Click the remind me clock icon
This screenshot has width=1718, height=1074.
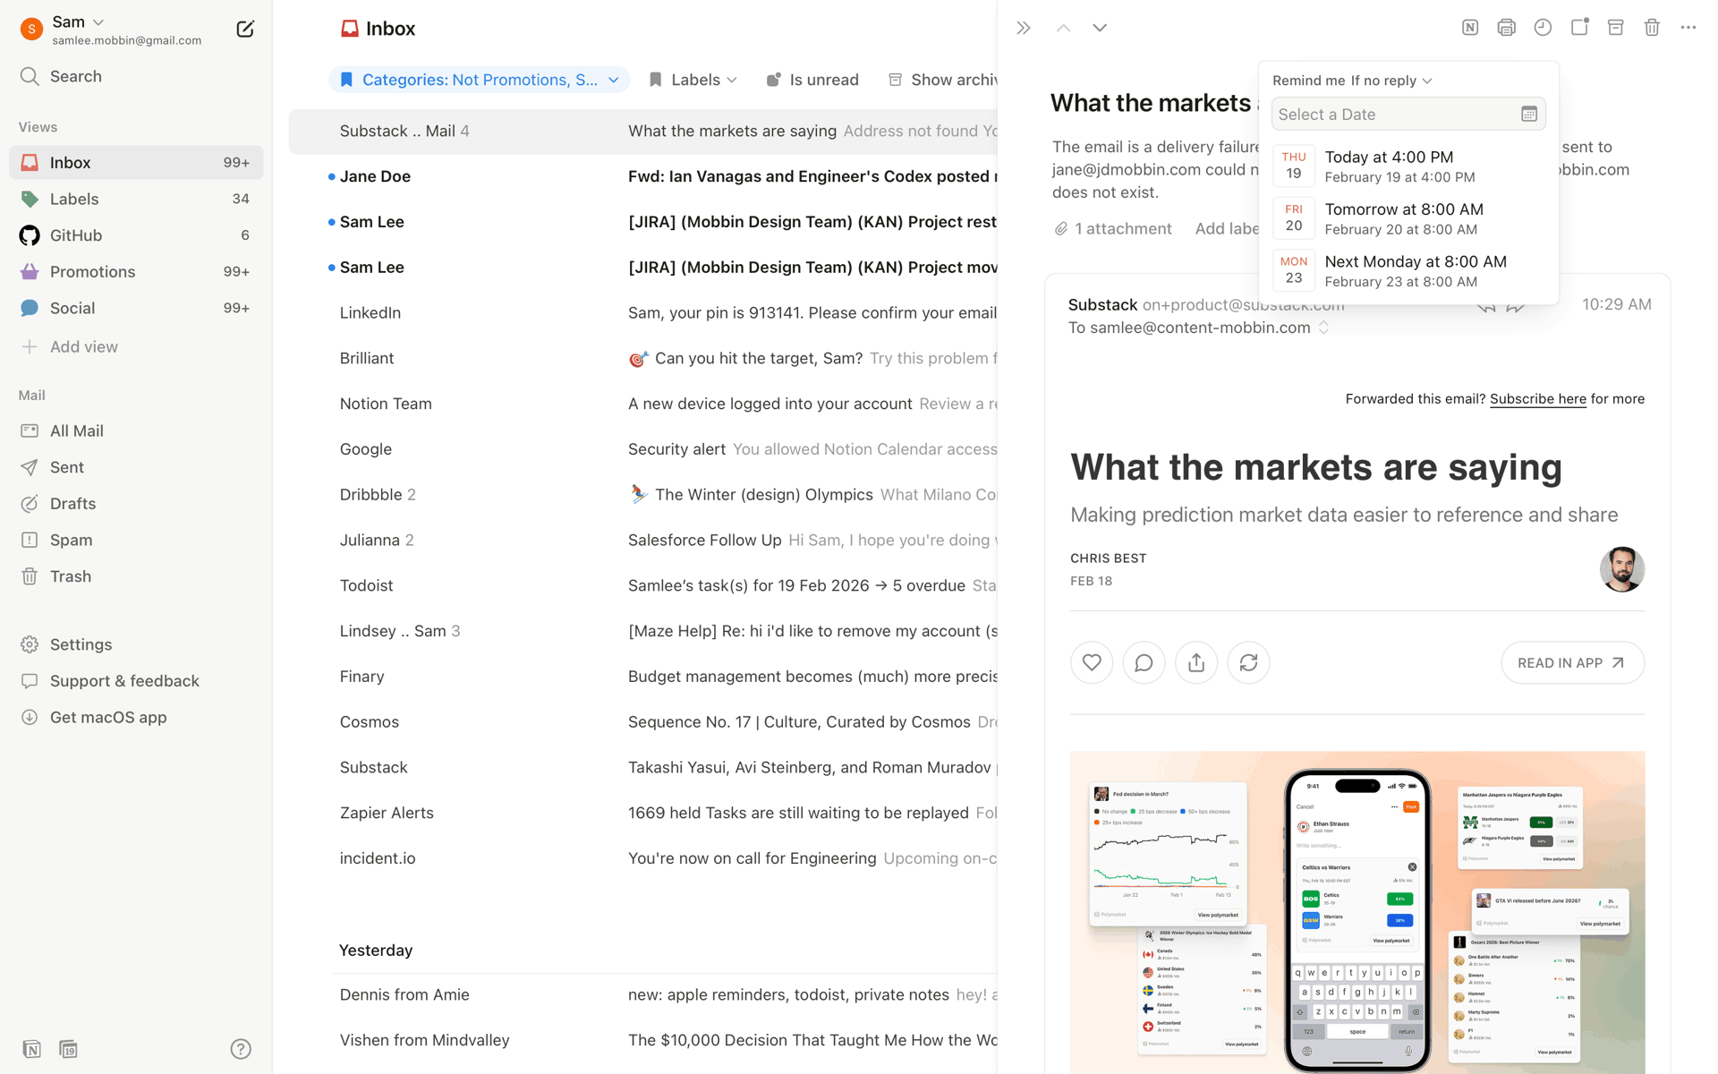[1543, 28]
